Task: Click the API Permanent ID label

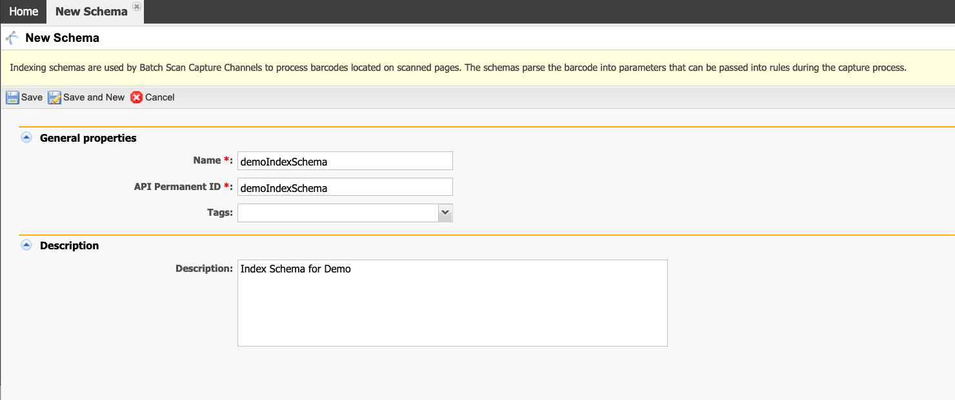Action: (183, 187)
